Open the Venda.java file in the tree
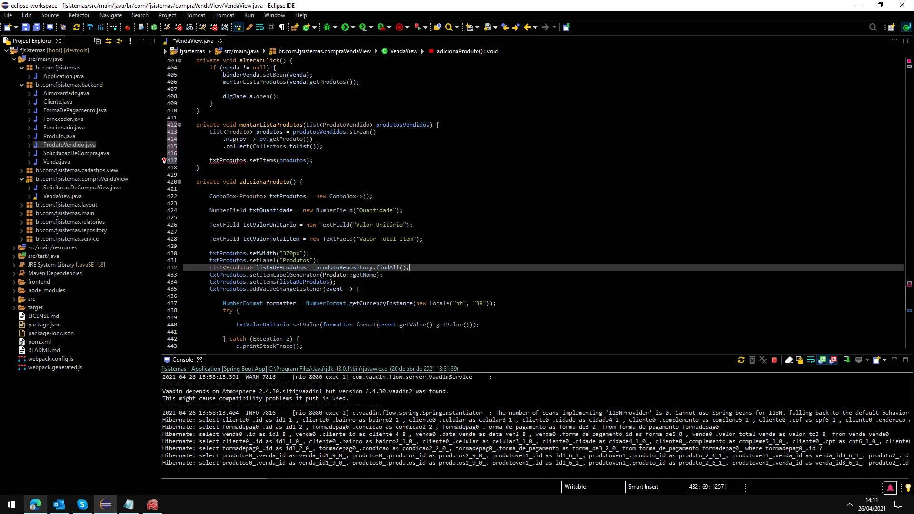The image size is (914, 514). tap(56, 162)
